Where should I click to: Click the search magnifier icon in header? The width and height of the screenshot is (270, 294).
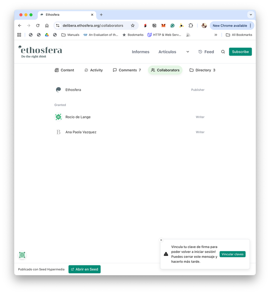tap(223, 52)
